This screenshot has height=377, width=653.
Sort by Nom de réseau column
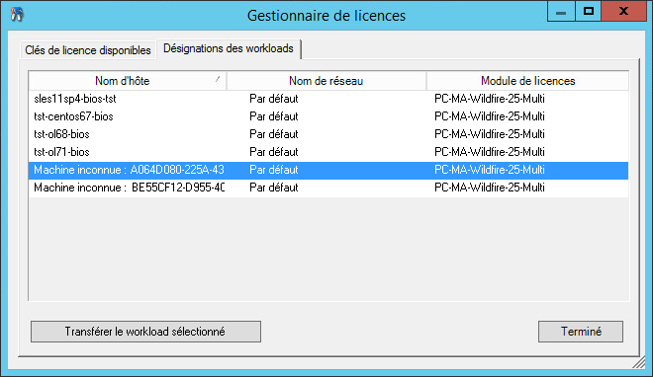pos(326,81)
